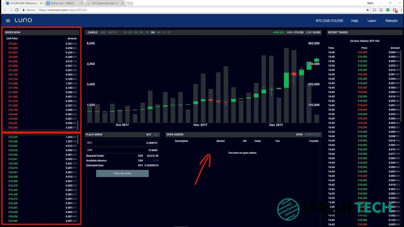Screen dimensions: 404x227
Task: Click the Luno logo
Action: [23, 20]
